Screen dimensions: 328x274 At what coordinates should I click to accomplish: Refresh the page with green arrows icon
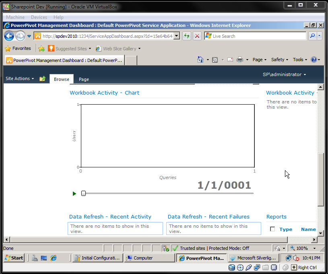click(187, 36)
